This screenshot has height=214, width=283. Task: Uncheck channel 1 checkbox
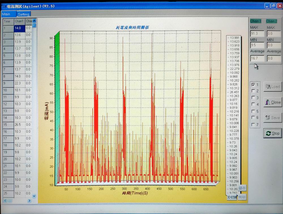253,85
